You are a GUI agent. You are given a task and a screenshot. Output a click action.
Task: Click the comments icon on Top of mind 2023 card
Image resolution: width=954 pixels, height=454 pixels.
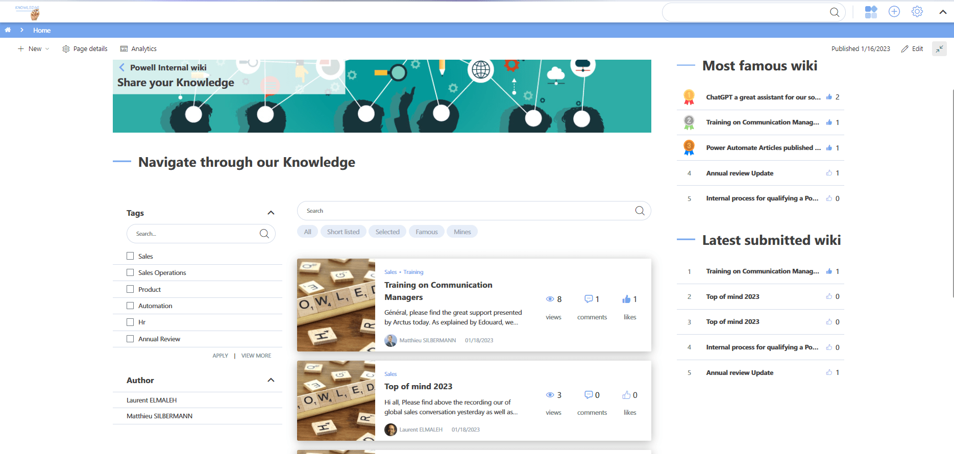pos(589,395)
